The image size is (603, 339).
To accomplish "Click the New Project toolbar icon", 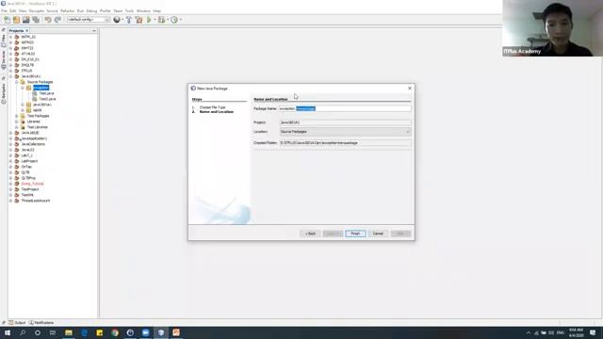I will [x=17, y=20].
